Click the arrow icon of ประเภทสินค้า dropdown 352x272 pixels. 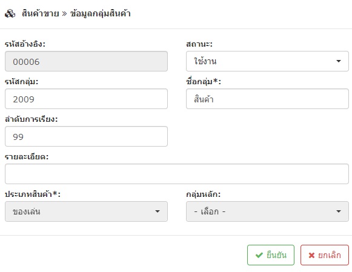[158, 211]
